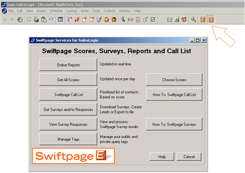Click the green checkmark complete activity icon
This screenshot has width=245, height=173.
click(153, 19)
